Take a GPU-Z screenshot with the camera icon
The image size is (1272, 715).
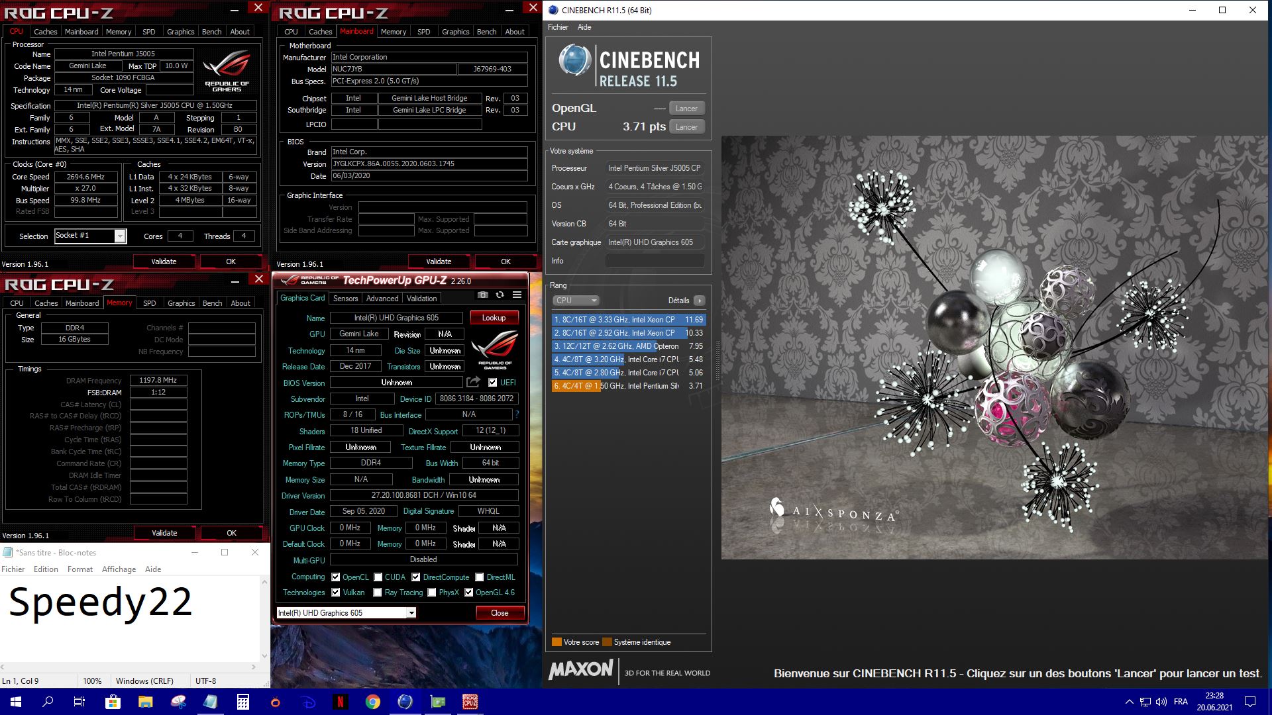point(483,295)
